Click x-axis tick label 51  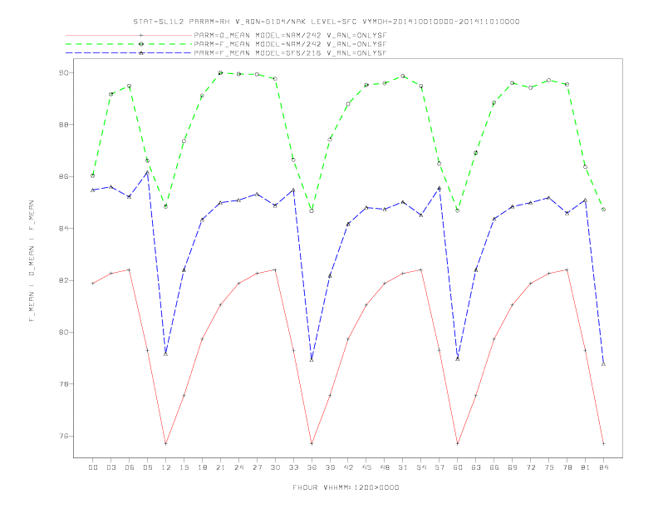pos(403,467)
